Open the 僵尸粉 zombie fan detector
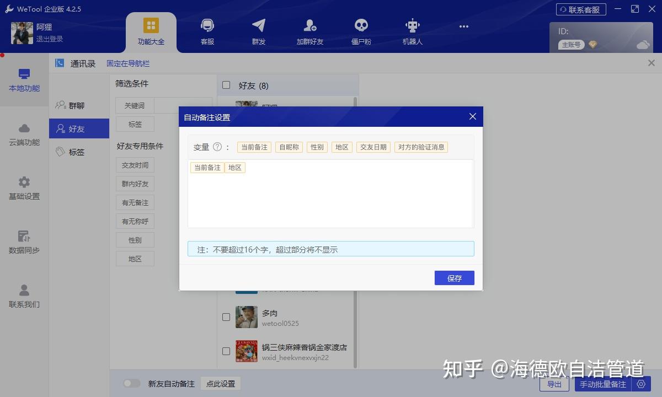The image size is (662, 397). click(x=360, y=30)
